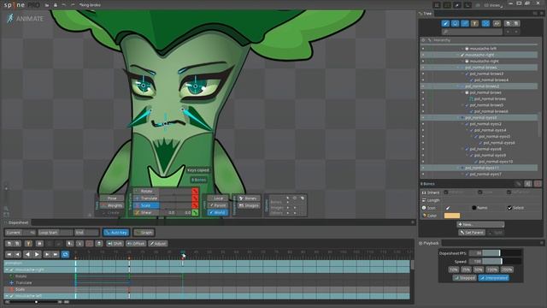Set playback speed to 200%
The width and height of the screenshot is (547, 308).
tap(507, 269)
